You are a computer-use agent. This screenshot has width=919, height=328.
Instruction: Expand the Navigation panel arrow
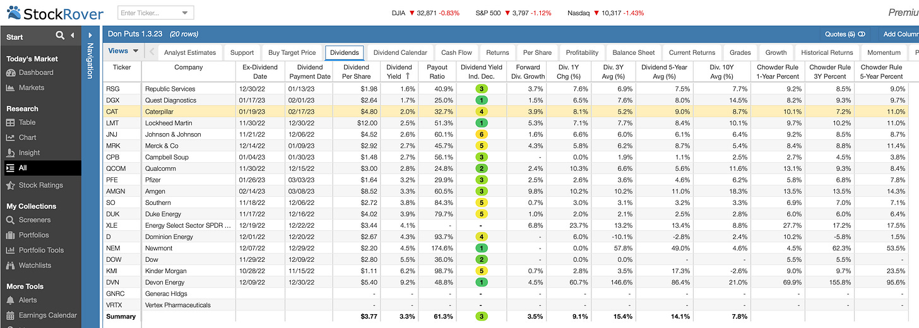(90, 36)
